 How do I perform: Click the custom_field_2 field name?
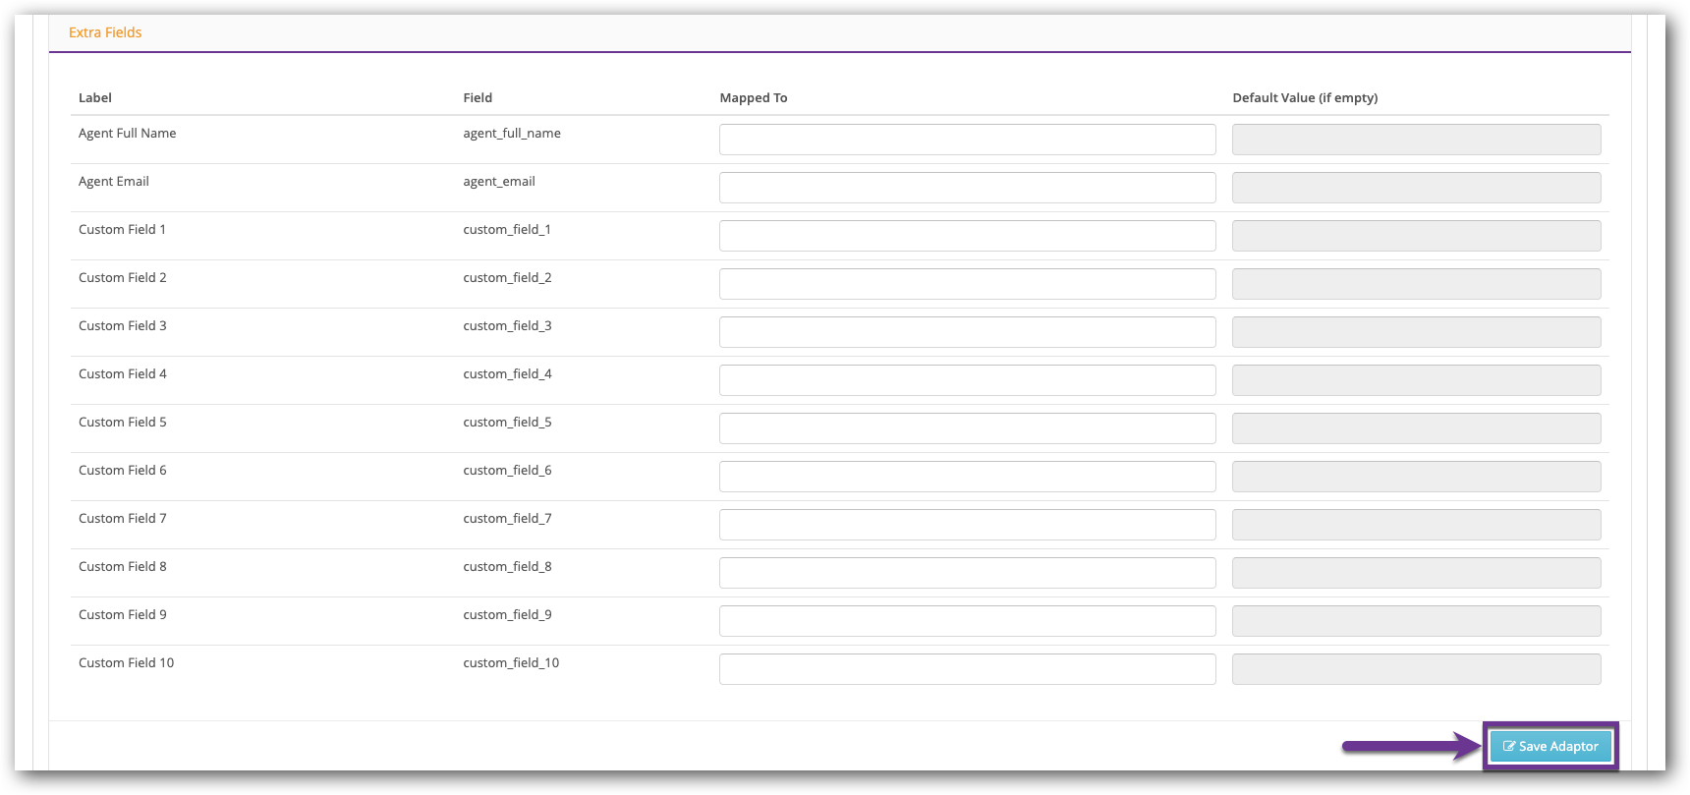point(507,278)
